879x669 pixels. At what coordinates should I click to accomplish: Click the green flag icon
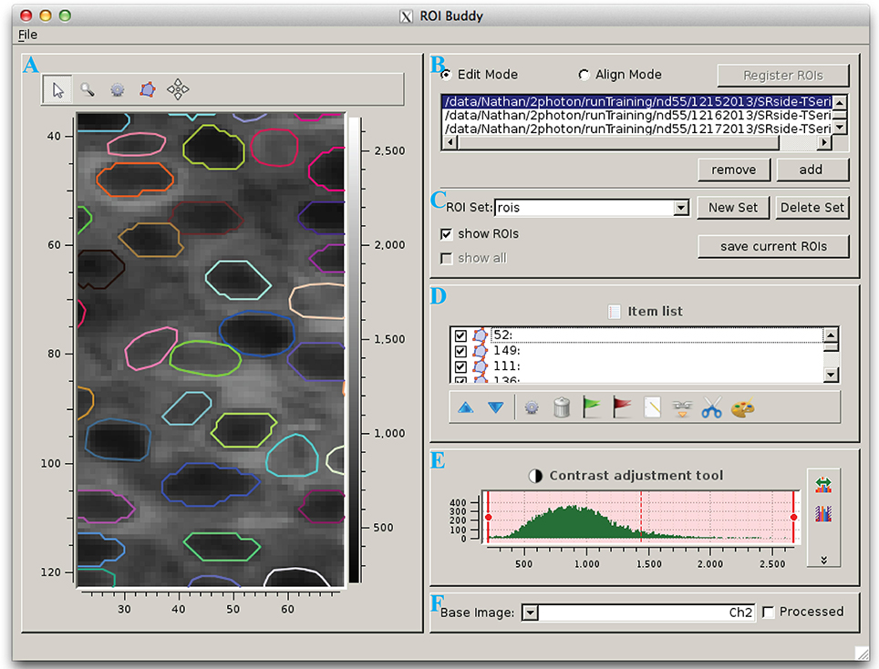[592, 407]
